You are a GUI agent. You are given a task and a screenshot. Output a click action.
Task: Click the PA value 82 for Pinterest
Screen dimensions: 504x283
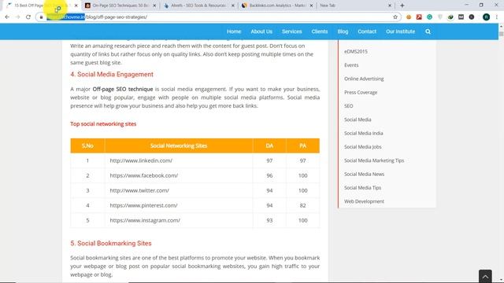pyautogui.click(x=302, y=205)
